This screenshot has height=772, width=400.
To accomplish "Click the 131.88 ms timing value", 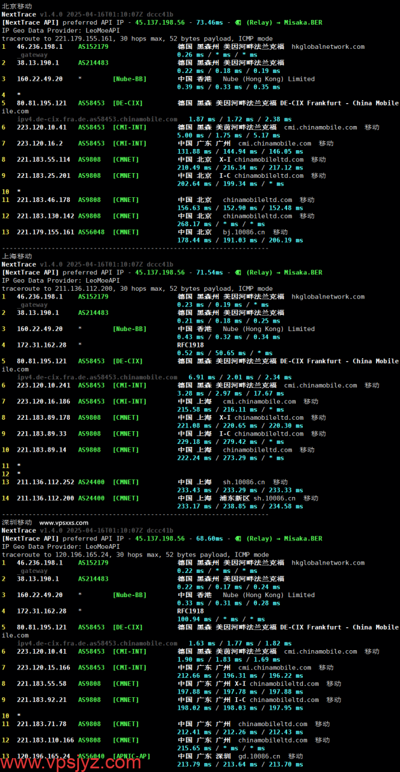I will pos(192,151).
